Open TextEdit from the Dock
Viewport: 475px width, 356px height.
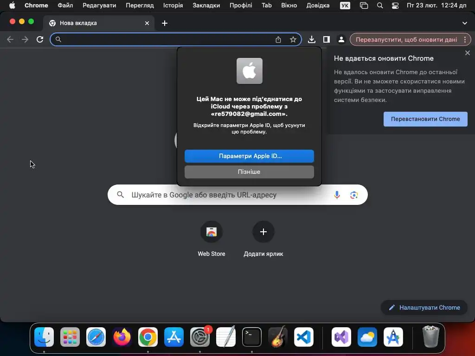point(226,337)
